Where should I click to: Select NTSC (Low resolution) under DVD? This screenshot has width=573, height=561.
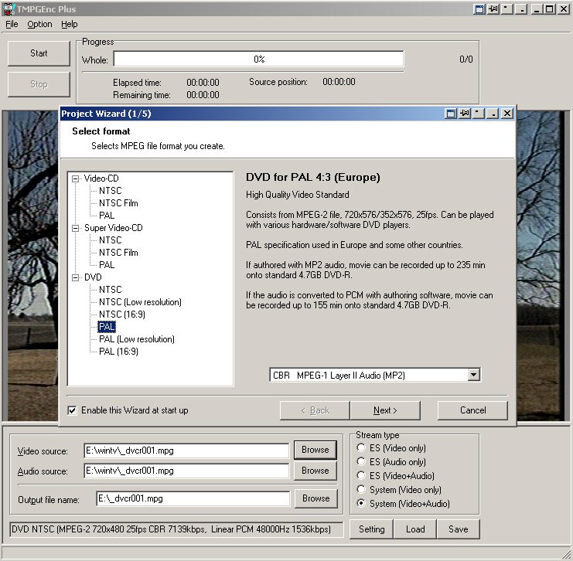(140, 302)
